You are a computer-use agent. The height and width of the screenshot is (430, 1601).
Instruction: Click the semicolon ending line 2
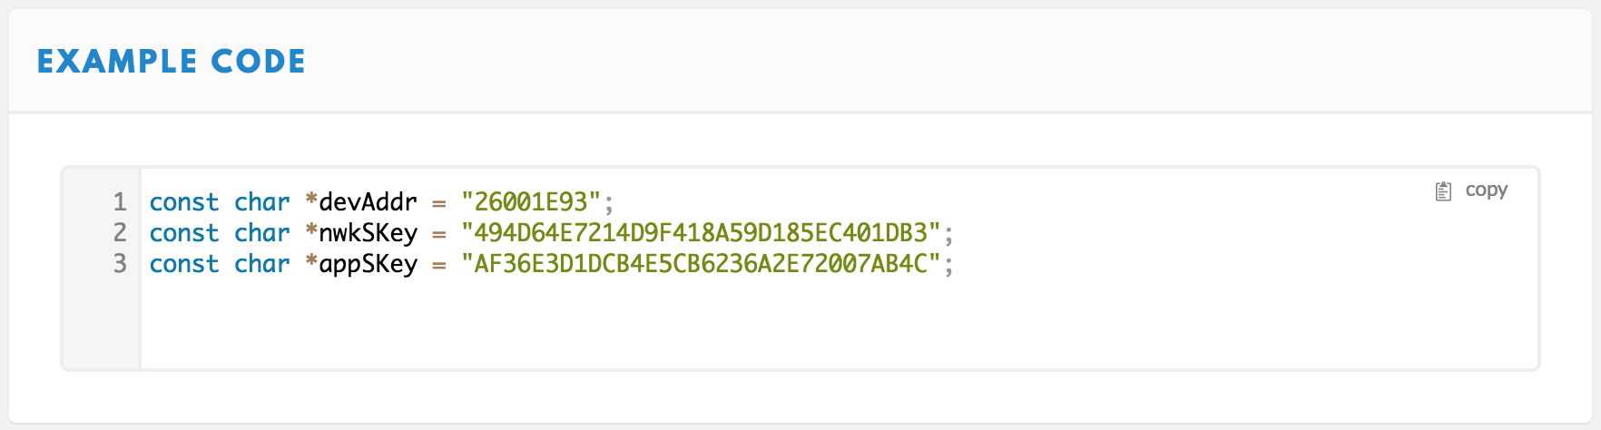pos(949,235)
